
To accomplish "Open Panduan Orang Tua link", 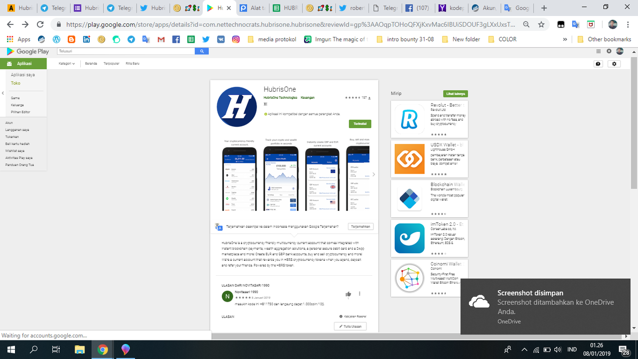I will (18, 165).
